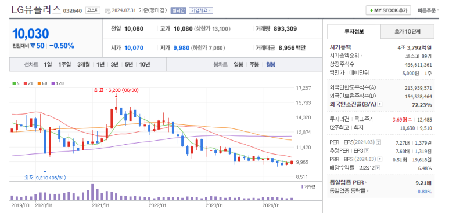This screenshot has width=449, height=213.
Task: Select the 3개월 line chart period
Action: [x=84, y=64]
